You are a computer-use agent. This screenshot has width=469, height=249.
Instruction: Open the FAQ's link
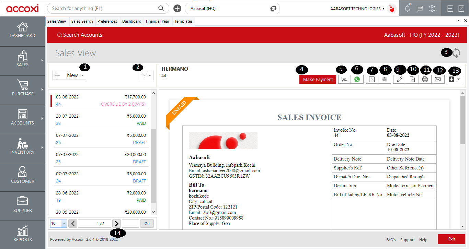coord(391,240)
